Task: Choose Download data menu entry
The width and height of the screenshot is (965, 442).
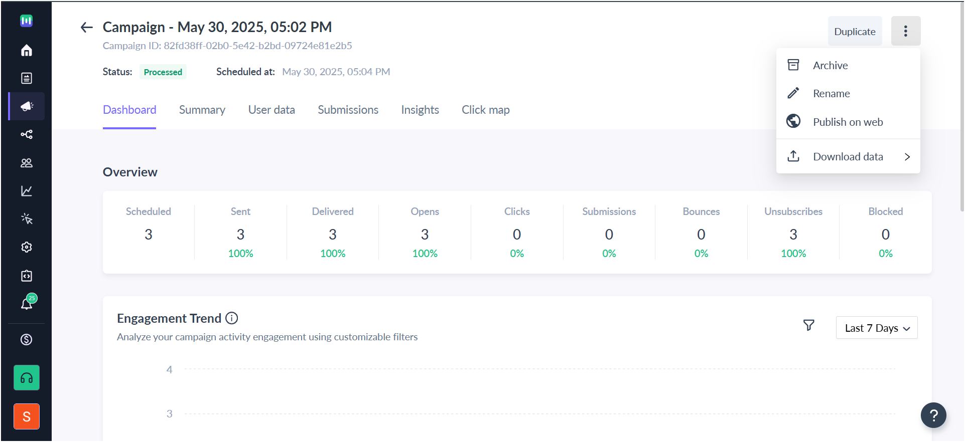Action: [848, 156]
